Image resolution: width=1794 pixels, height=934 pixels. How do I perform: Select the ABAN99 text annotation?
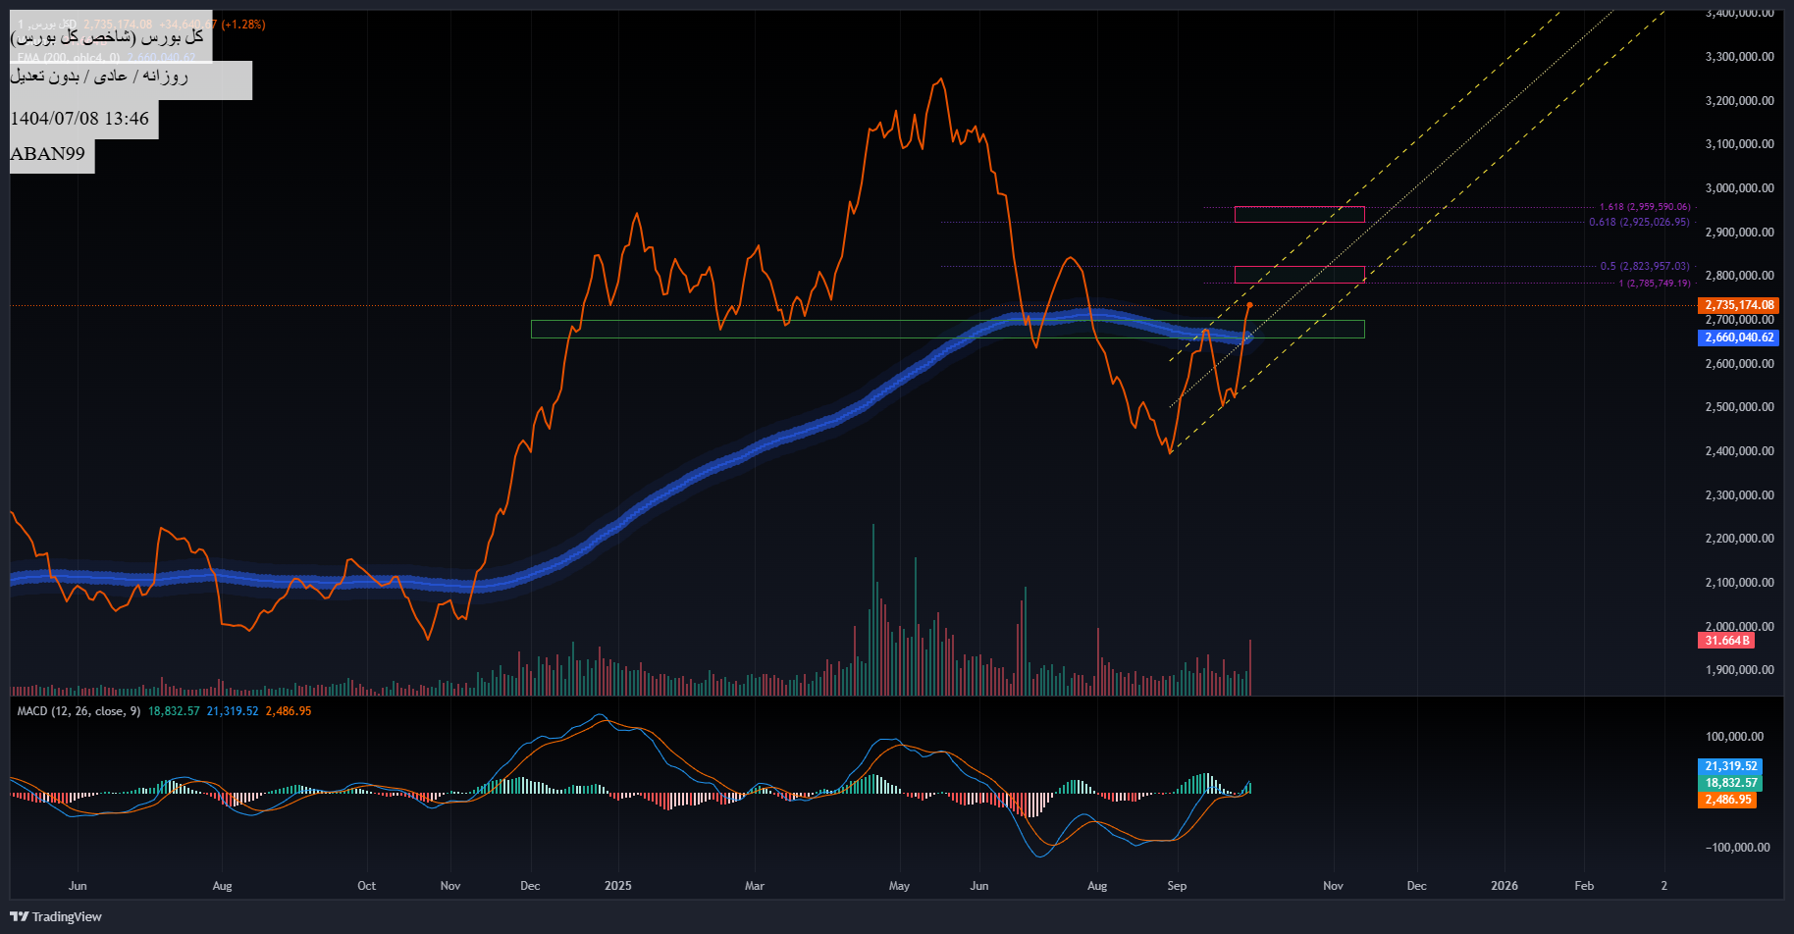pos(48,154)
